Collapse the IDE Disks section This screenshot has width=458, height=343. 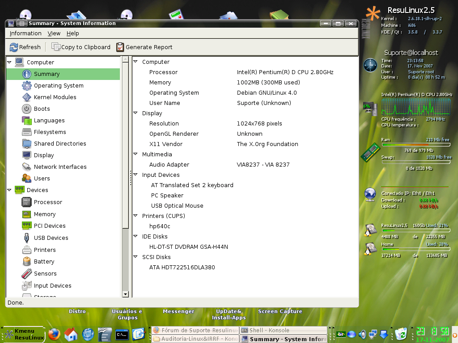click(135, 236)
